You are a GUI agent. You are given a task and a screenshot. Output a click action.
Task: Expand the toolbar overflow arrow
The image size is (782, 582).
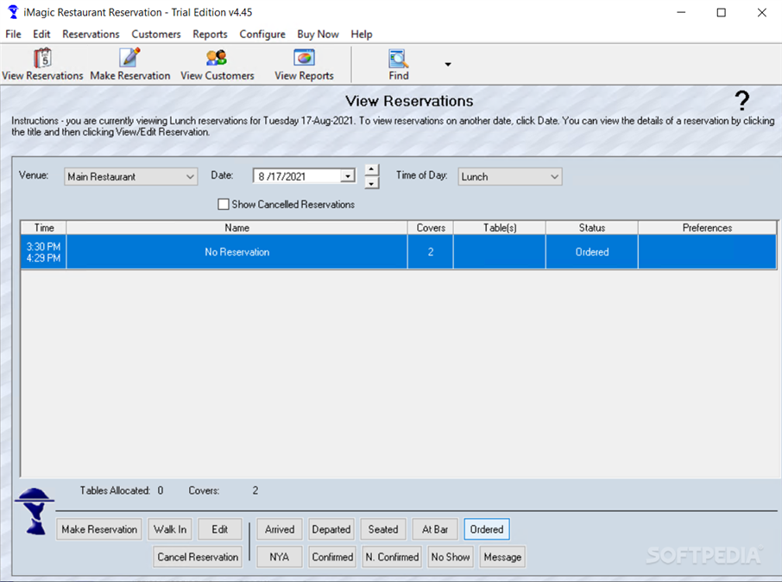(448, 65)
